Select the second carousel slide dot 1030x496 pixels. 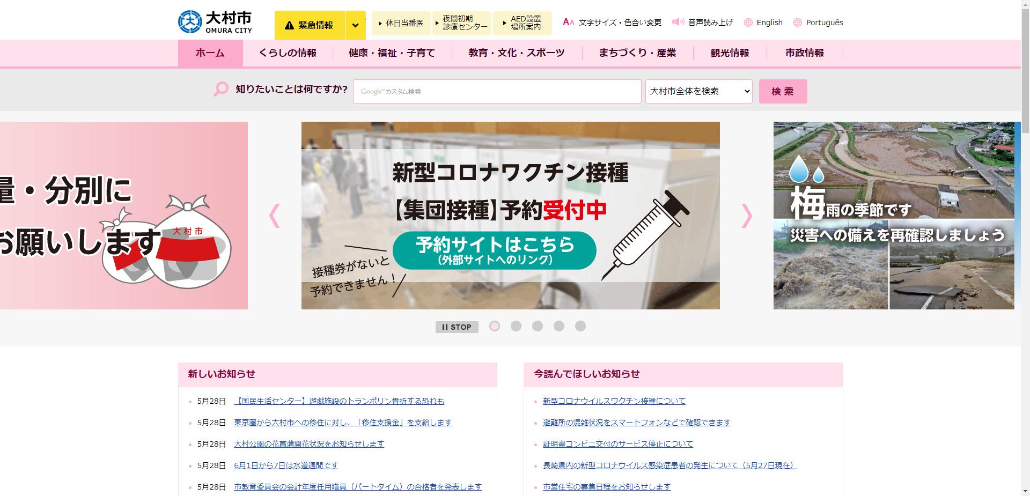pos(516,326)
